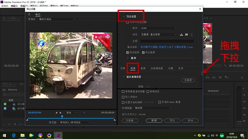Switch to the 多路复用器 tab
The image size is (248, 139).
click(157, 68)
